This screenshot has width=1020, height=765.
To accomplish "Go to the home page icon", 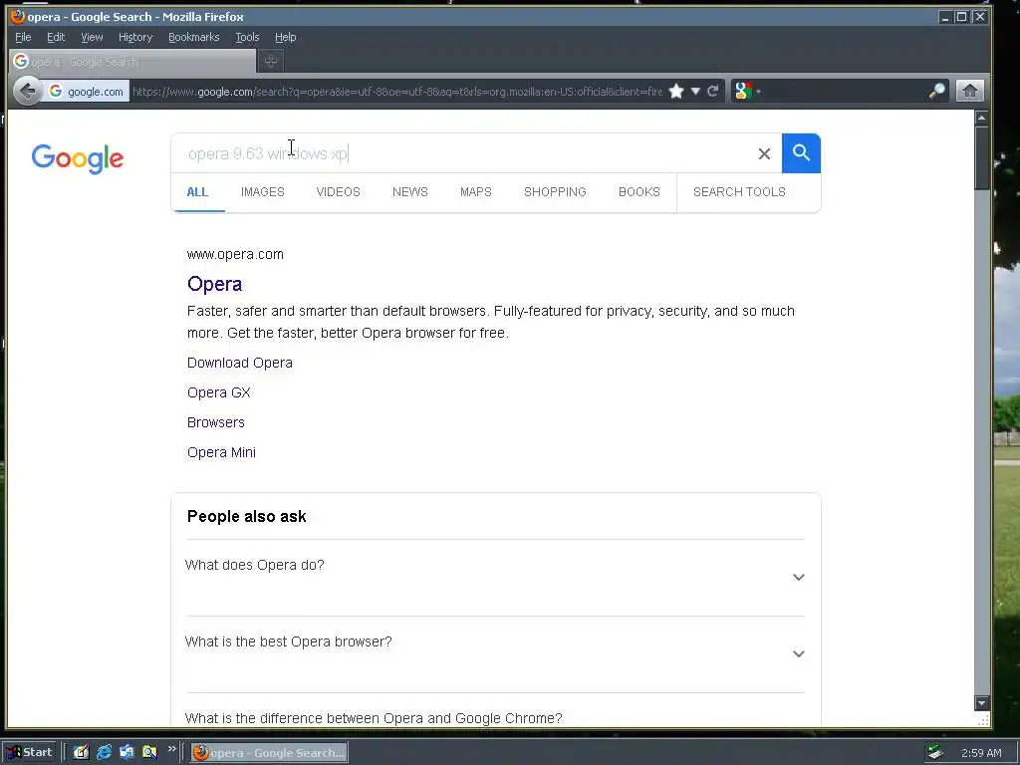I will 969,91.
